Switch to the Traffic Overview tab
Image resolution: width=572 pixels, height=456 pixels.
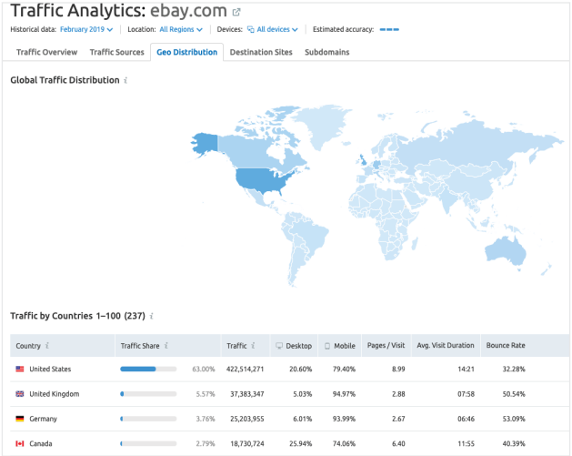point(46,53)
